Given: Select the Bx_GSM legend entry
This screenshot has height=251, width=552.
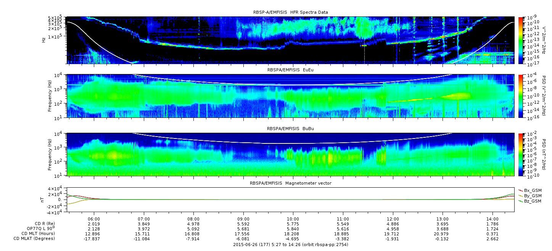Looking at the screenshot, I should pyautogui.click(x=532, y=190).
